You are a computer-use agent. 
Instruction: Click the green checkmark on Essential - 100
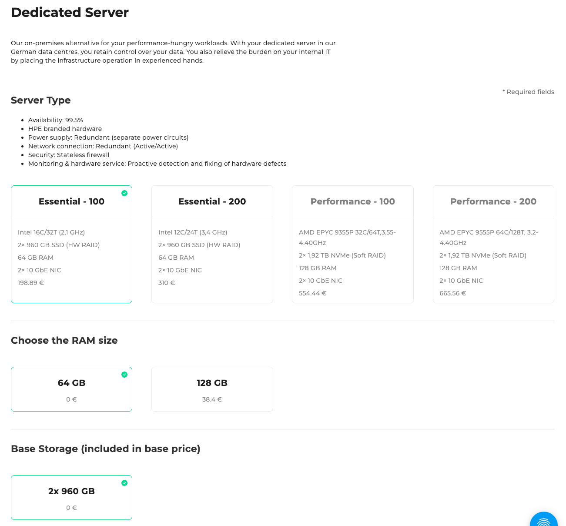click(x=124, y=192)
